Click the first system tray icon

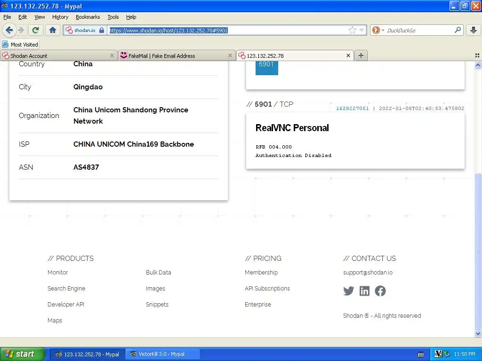point(438,354)
